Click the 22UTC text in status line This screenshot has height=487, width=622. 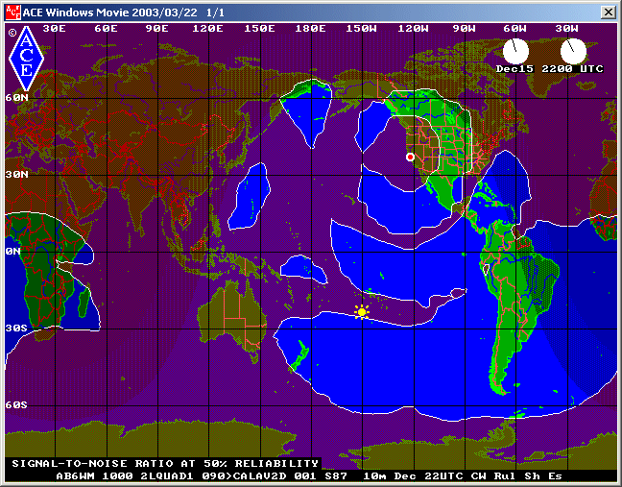click(443, 475)
